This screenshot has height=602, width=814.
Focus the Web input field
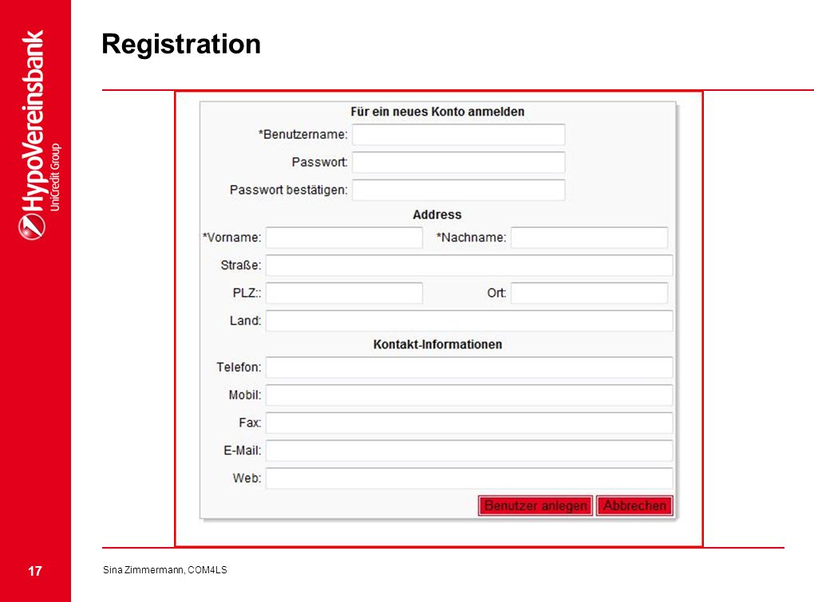coord(469,478)
